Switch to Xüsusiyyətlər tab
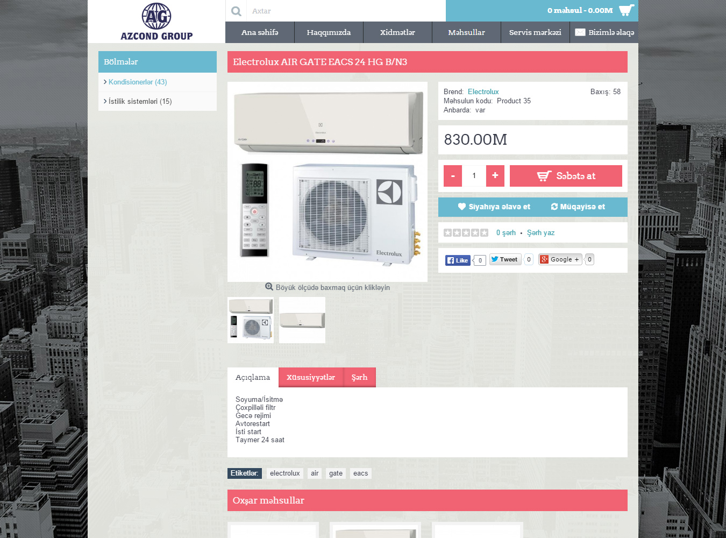This screenshot has height=538, width=726. coord(311,377)
